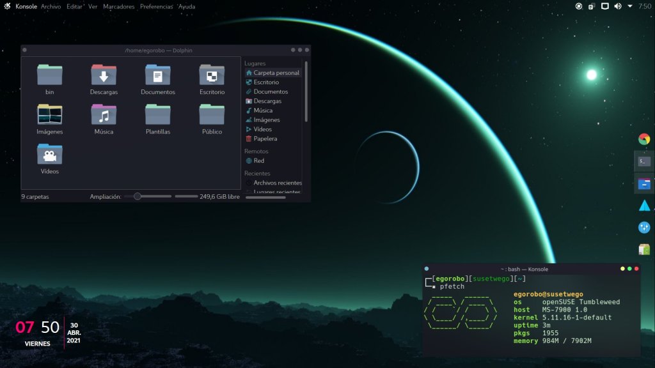This screenshot has width=655, height=368.
Task: Open the Imágenes folder icon
Action: (50, 116)
